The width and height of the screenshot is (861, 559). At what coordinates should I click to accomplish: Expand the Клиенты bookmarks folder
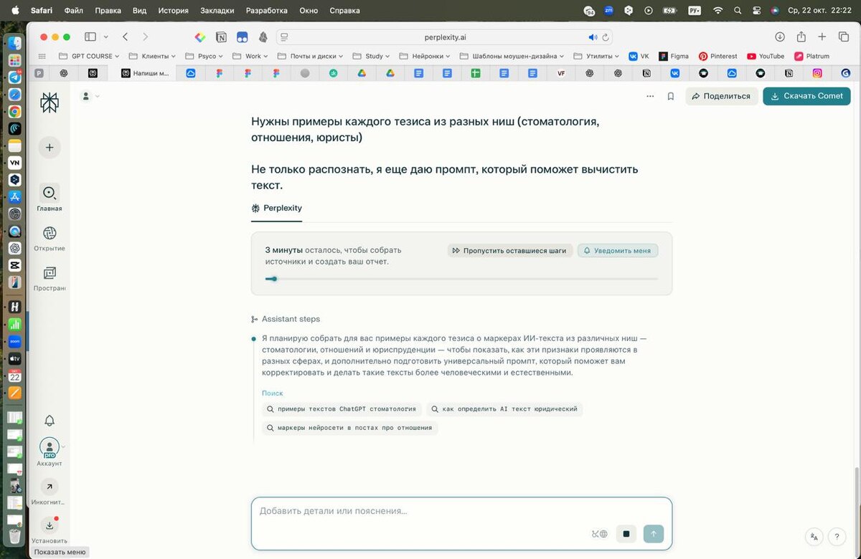(152, 56)
